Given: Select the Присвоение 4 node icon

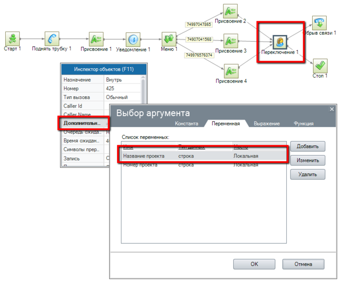Looking at the screenshot, I should [231, 71].
